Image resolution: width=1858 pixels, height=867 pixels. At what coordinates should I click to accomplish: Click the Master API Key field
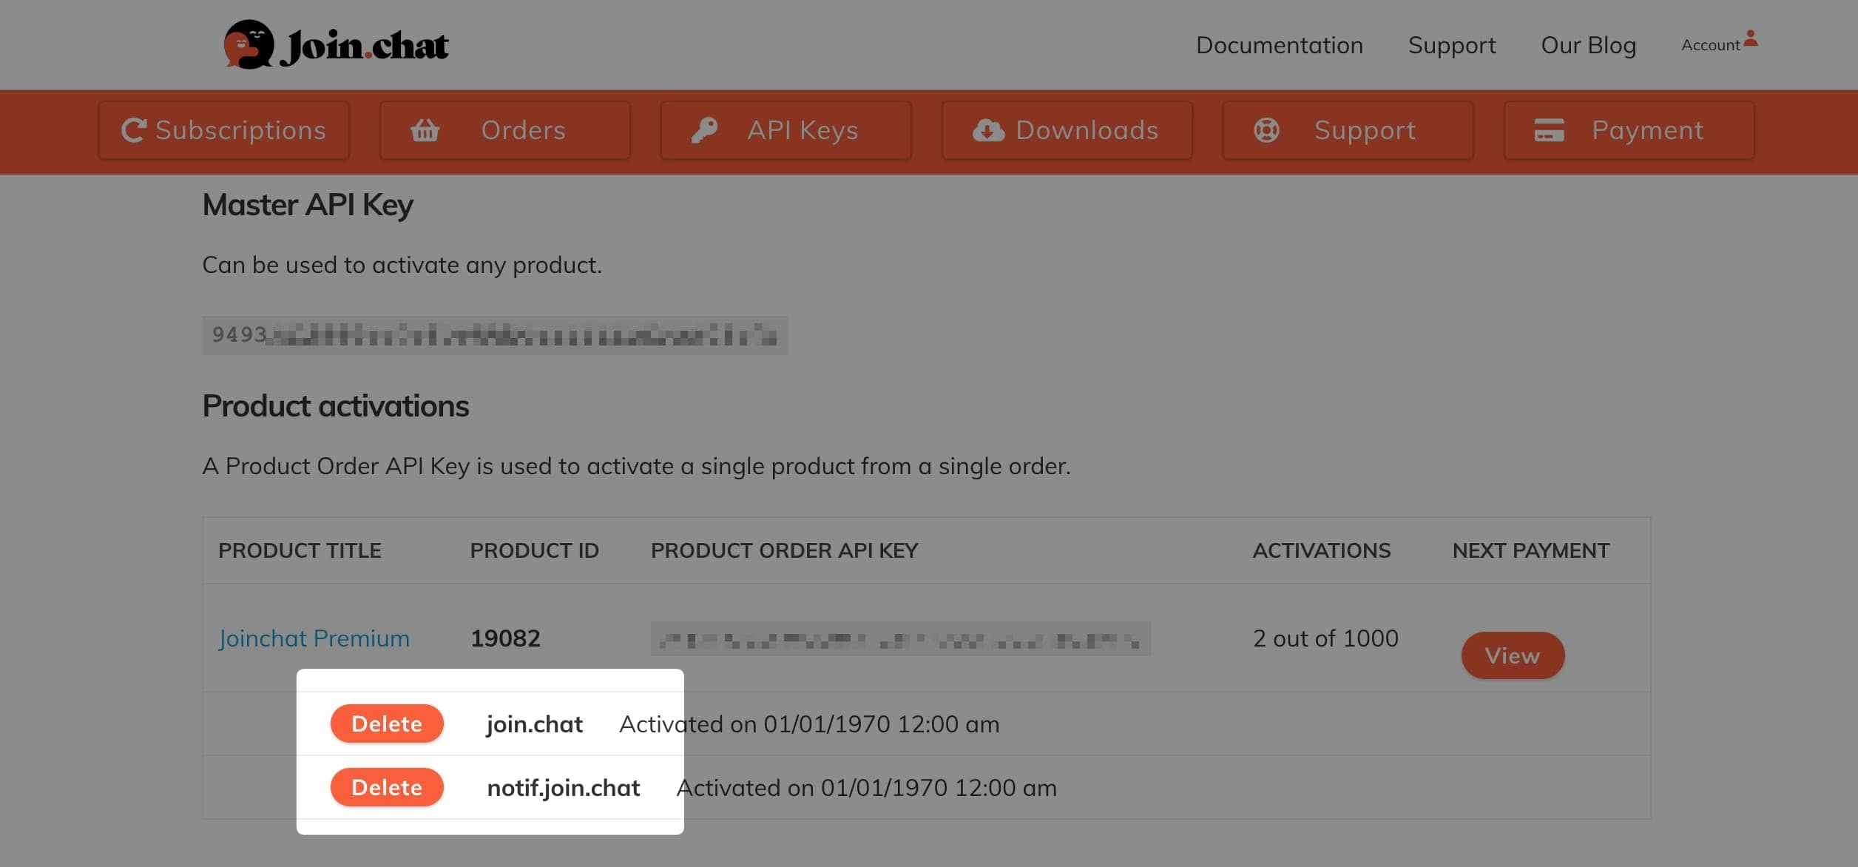coord(494,335)
